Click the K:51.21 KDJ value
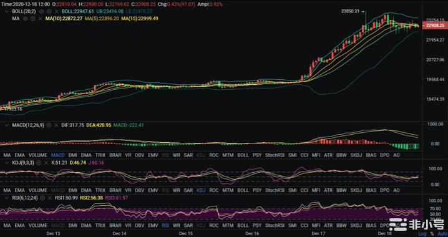 tap(59, 163)
